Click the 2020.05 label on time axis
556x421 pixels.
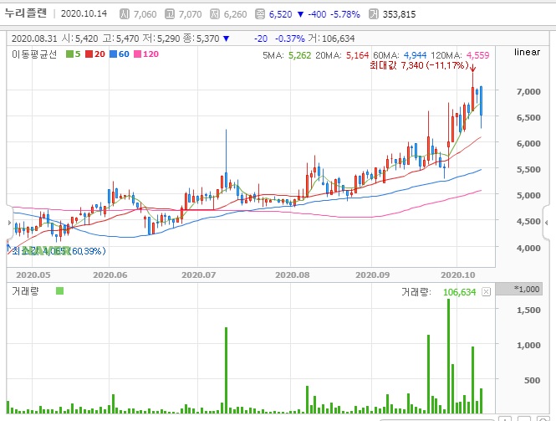tap(33, 275)
